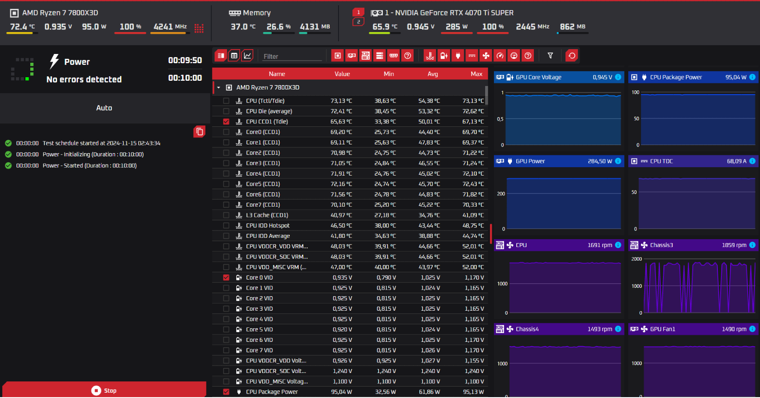Sort the table by the Value column
Screen dimensions: 760x398
(342, 74)
